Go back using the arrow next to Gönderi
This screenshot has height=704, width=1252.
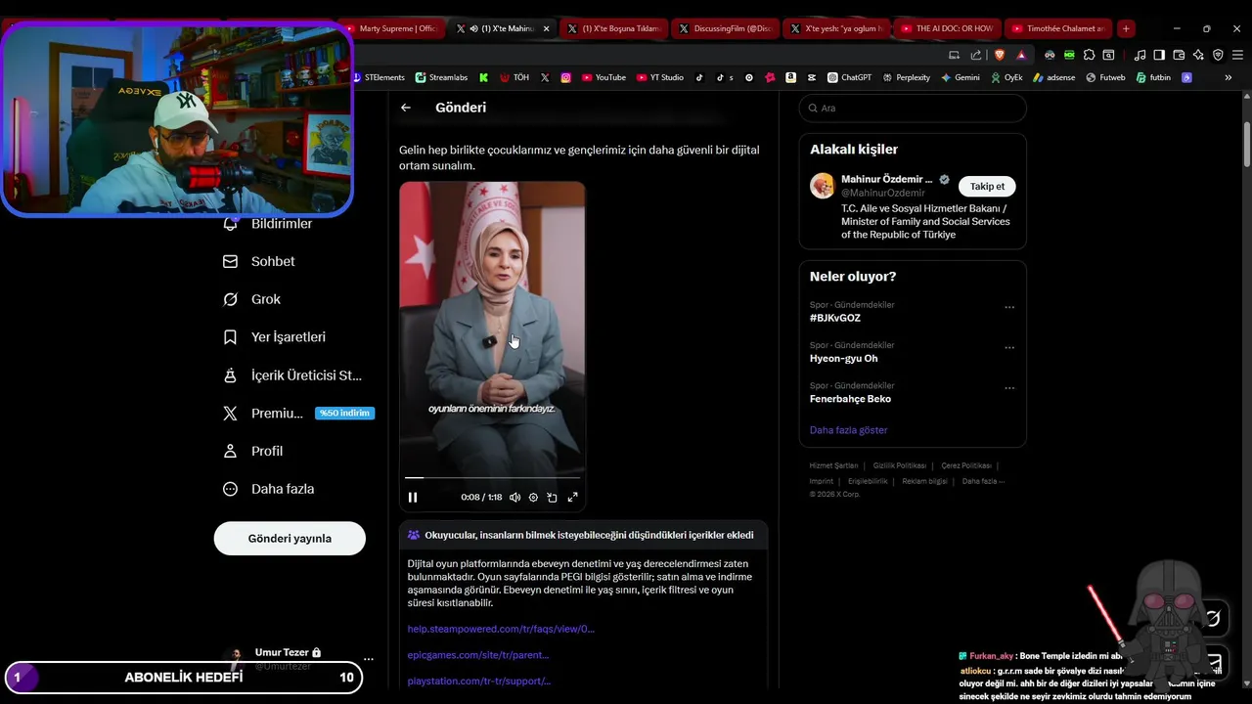pyautogui.click(x=406, y=108)
